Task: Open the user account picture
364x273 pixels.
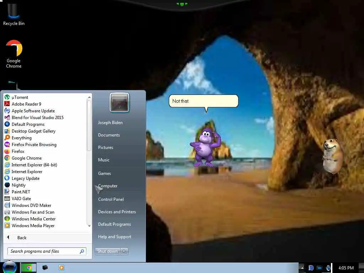Action: (x=119, y=102)
